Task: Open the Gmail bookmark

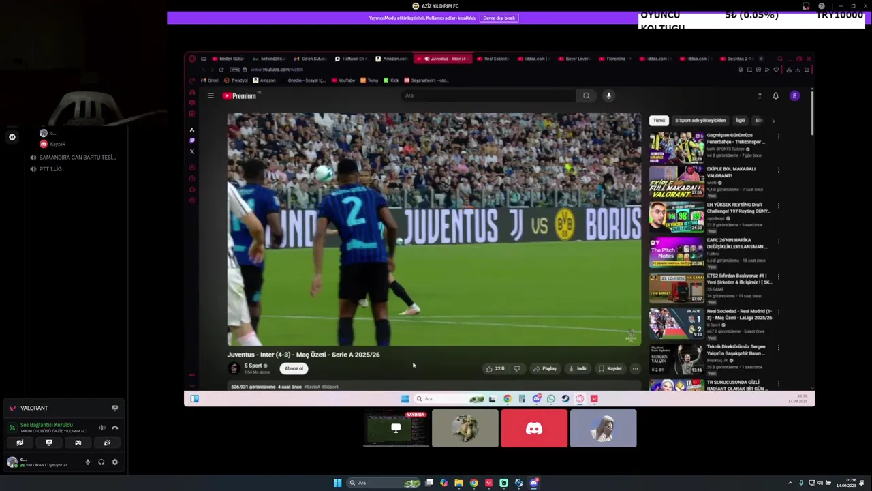Action: [x=209, y=80]
